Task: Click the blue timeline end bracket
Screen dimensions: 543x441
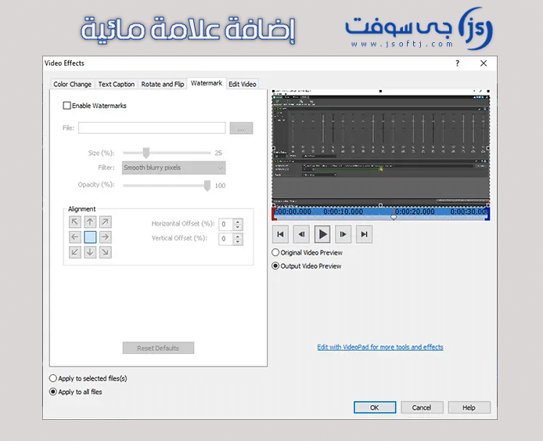Action: (487, 213)
